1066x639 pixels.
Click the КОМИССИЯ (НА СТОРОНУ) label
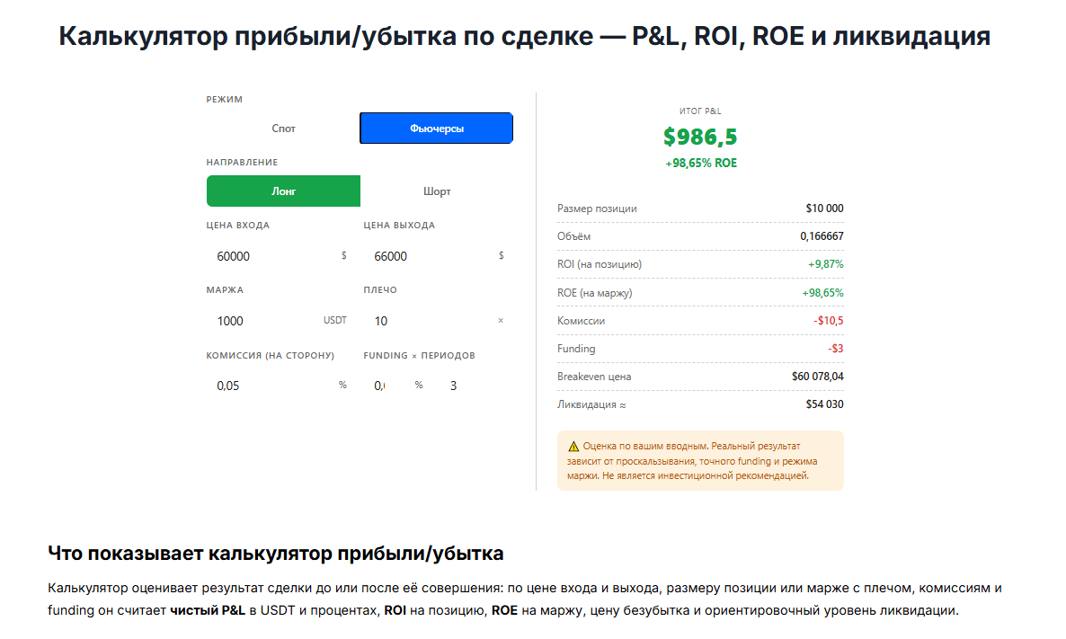click(x=271, y=356)
